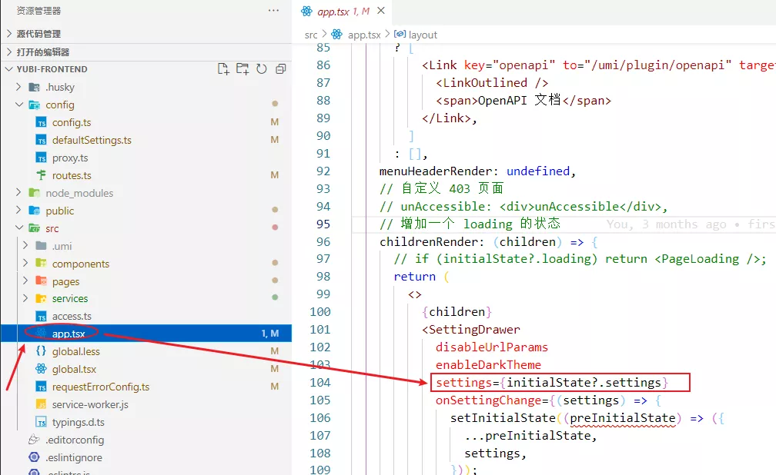776x475 pixels.
Task: Open global.less file
Action: pyautogui.click(x=75, y=351)
